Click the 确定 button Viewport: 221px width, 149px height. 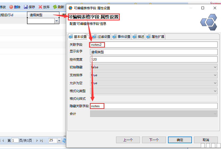point(180,140)
